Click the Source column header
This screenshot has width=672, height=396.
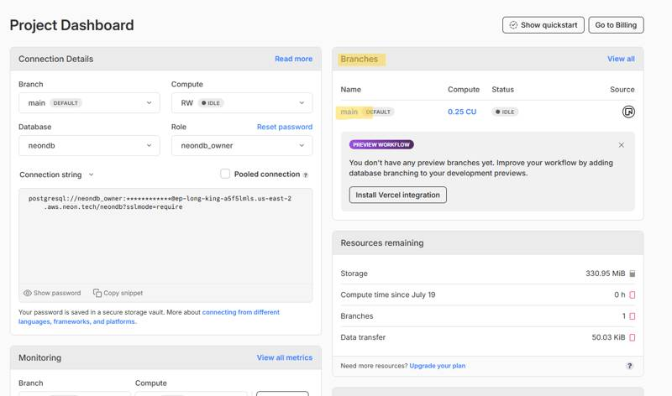coord(622,90)
